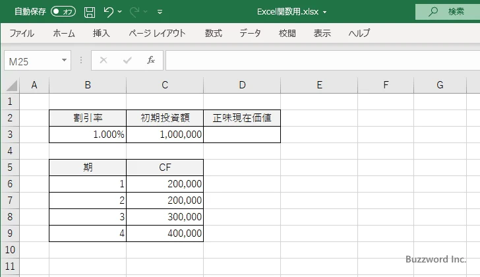The image size is (480, 277).
Task: Click the 割引率 header cell
Action: 88,118
